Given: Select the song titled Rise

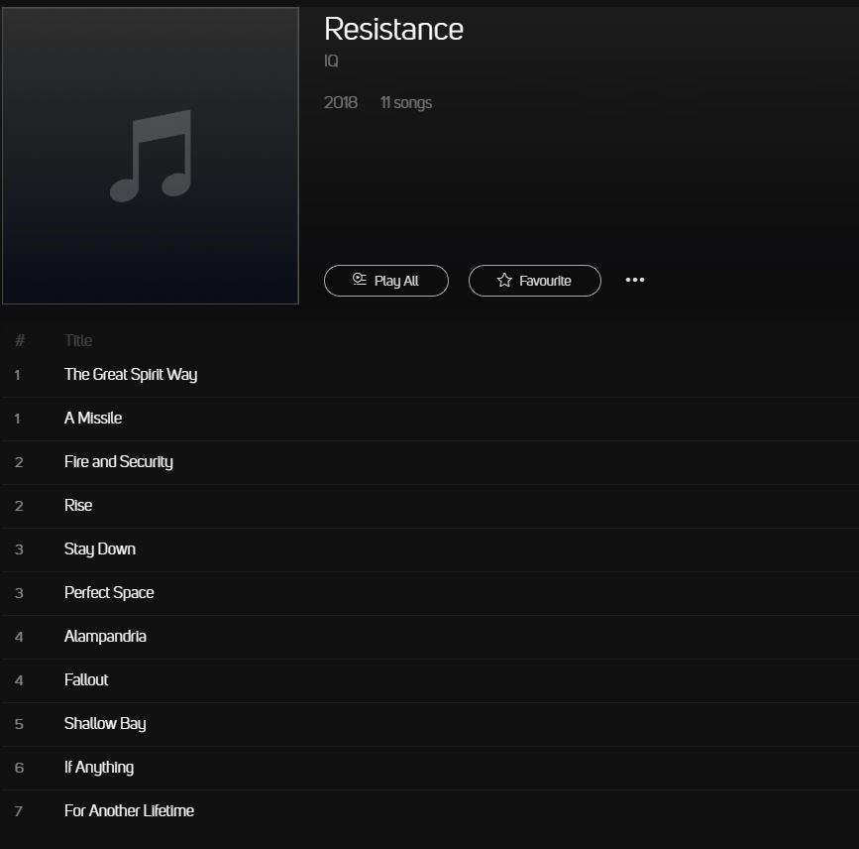Looking at the screenshot, I should [x=78, y=506].
